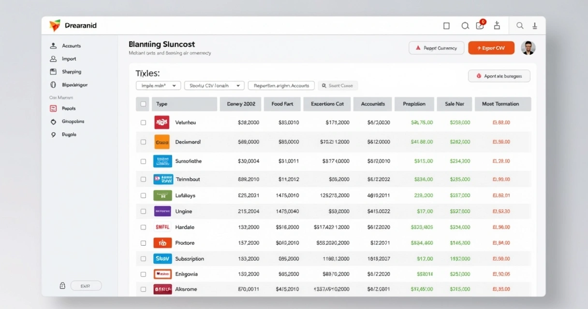Click the 'Apont ate bunegees' button
Image resolution: width=588 pixels, height=309 pixels.
(x=499, y=76)
